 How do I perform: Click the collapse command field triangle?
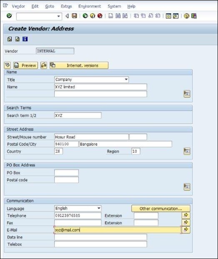(67, 16)
